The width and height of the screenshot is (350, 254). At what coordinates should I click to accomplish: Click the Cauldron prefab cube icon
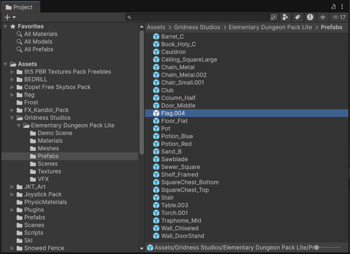point(156,52)
